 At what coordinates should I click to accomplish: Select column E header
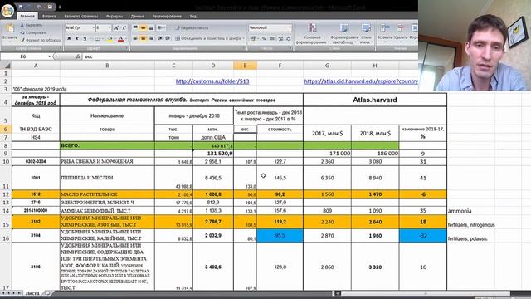(x=245, y=66)
